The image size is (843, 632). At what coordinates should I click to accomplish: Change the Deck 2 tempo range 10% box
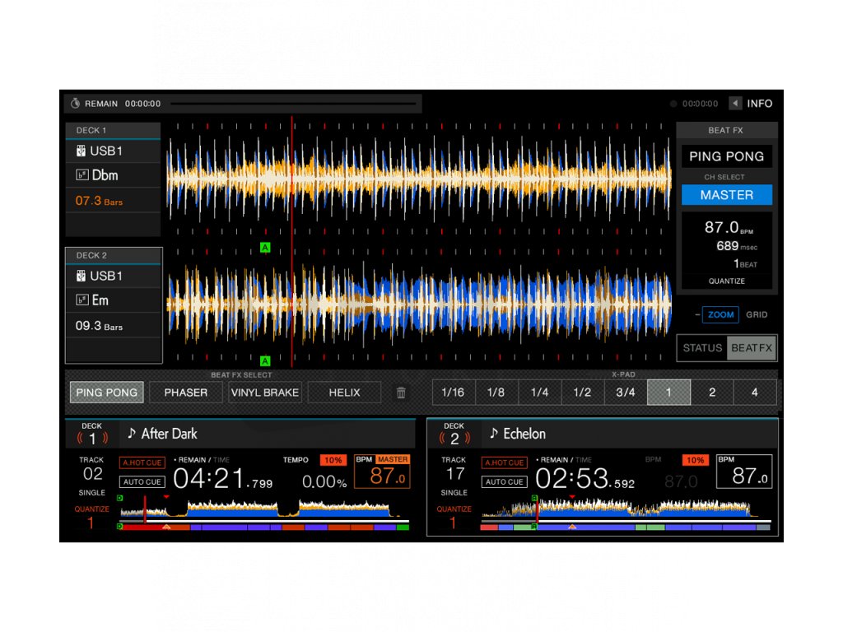[695, 460]
